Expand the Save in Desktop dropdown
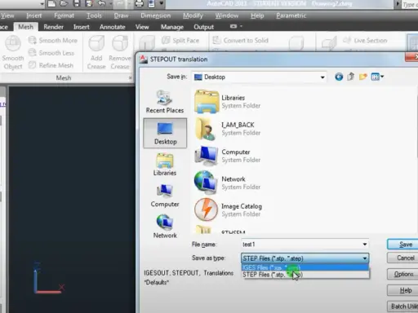Screen dimensions: 418x313 (x=322, y=77)
